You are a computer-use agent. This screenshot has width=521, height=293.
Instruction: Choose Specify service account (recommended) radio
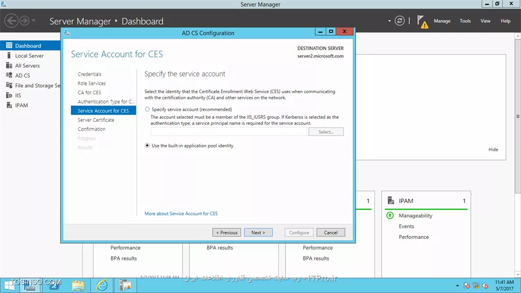pyautogui.click(x=147, y=109)
